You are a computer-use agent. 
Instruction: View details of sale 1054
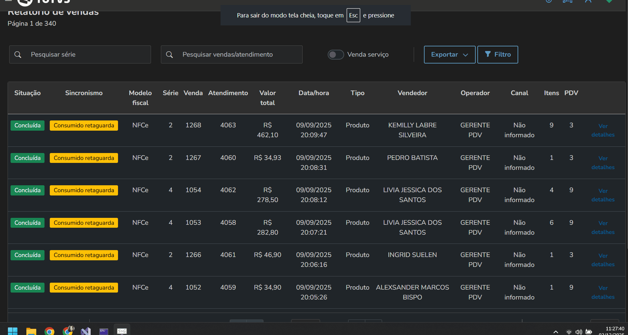[603, 195]
